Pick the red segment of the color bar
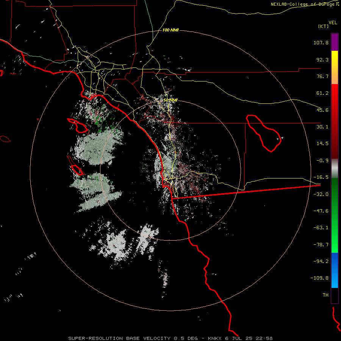Screen dimensions: 341x341 [x=335, y=121]
